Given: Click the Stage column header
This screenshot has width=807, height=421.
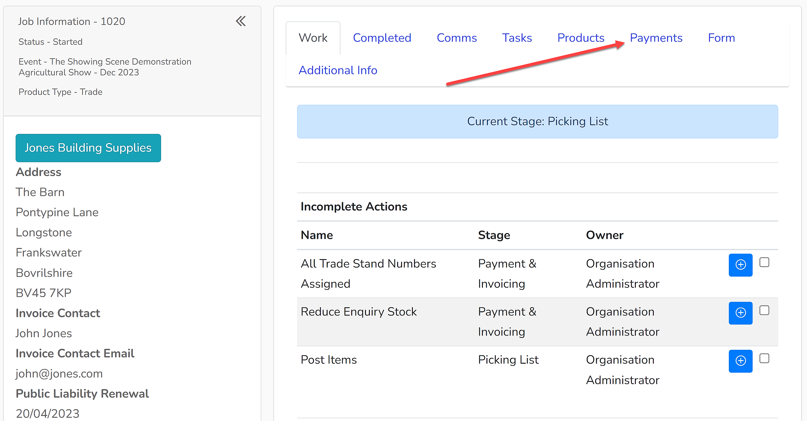Looking at the screenshot, I should pos(494,235).
